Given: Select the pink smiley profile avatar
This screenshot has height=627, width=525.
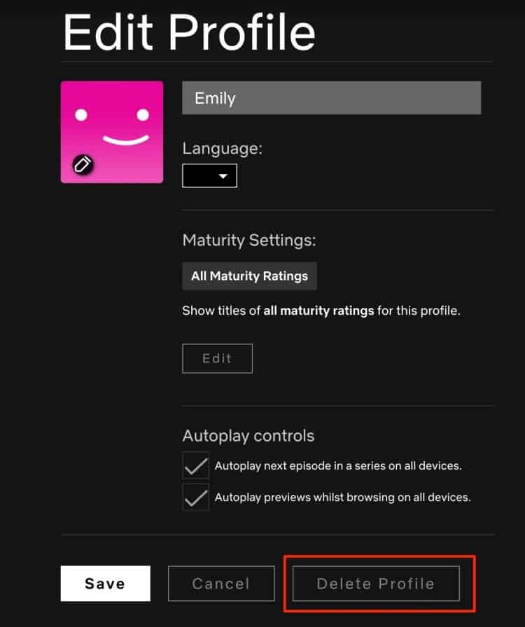Looking at the screenshot, I should (x=112, y=132).
